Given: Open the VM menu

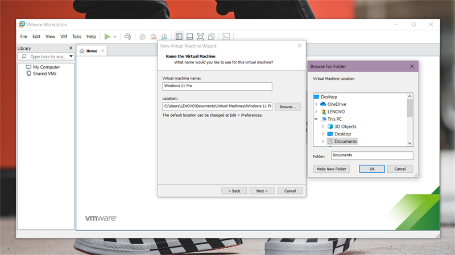Looking at the screenshot, I should 64,36.
